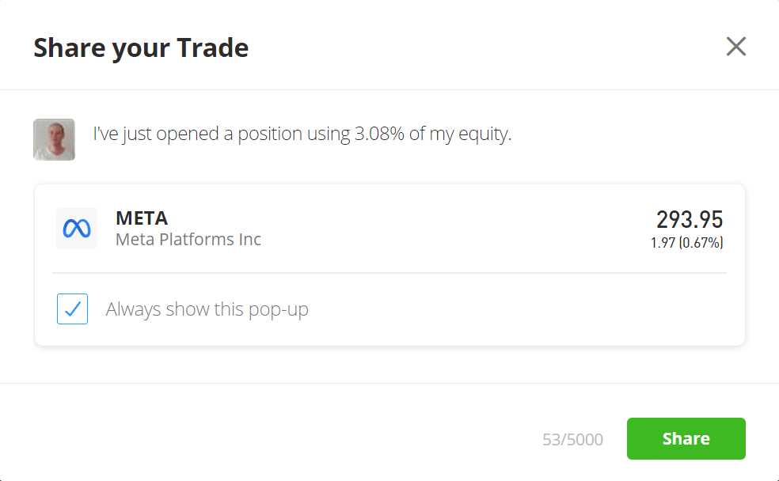Close the Share your Trade dialog
The width and height of the screenshot is (779, 481).
point(735,47)
